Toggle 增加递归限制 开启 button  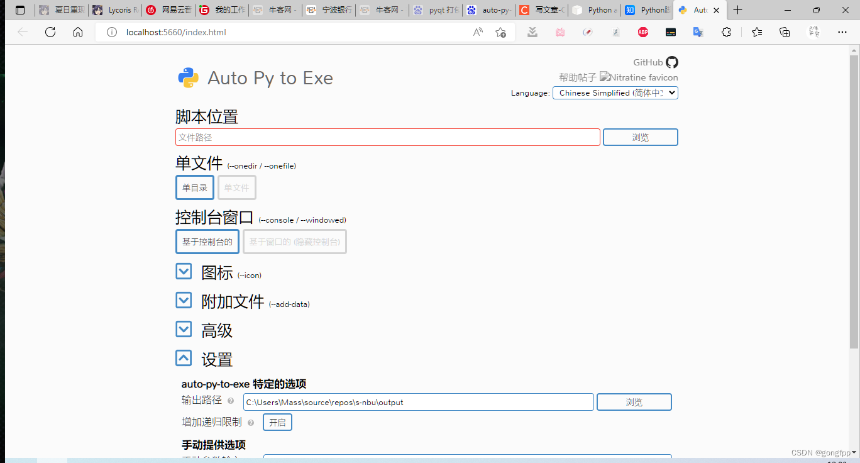tap(277, 423)
